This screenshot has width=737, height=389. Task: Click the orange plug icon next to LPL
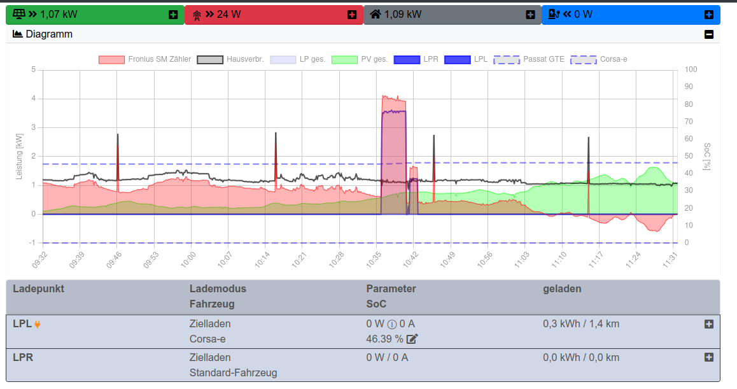pos(38,324)
